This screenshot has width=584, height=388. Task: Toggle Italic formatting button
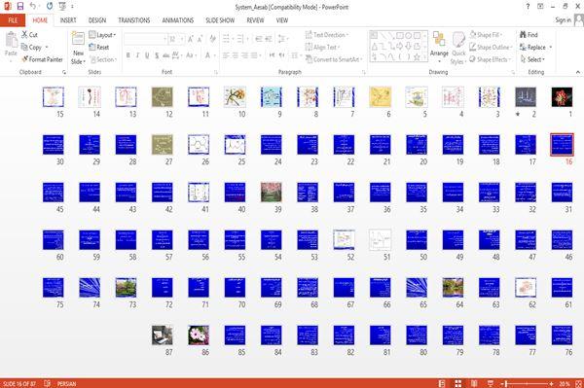coord(137,55)
